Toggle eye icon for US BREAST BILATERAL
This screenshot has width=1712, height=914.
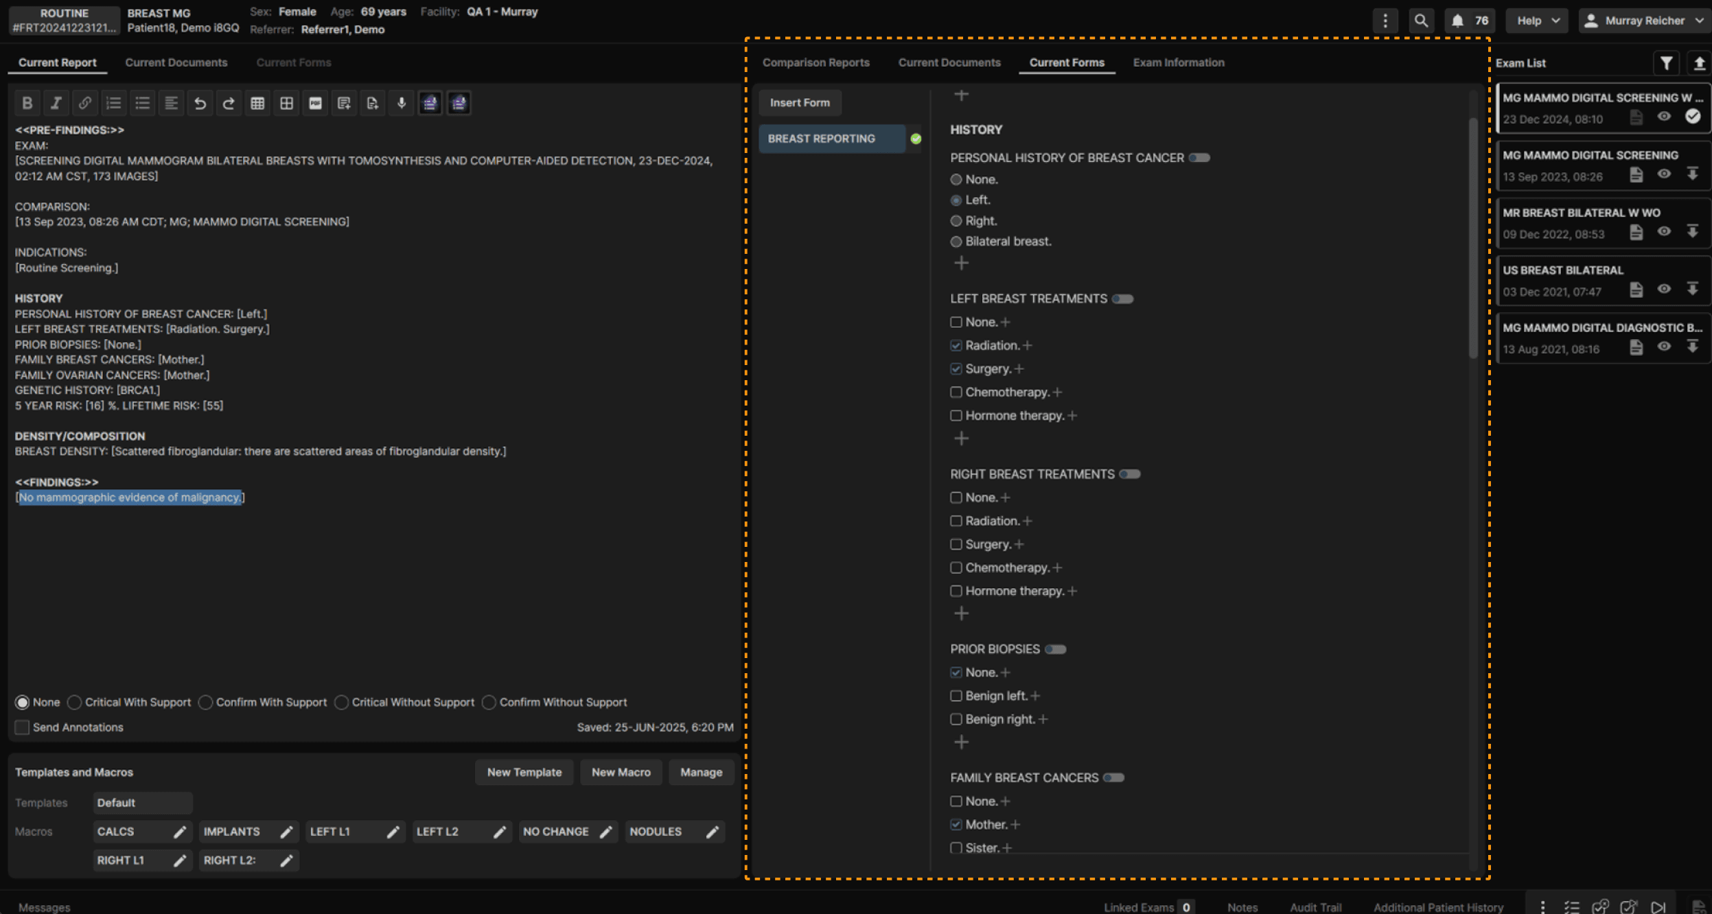pyautogui.click(x=1664, y=289)
